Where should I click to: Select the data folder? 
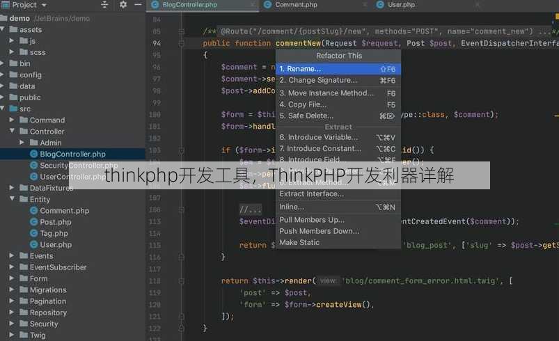pyautogui.click(x=27, y=86)
